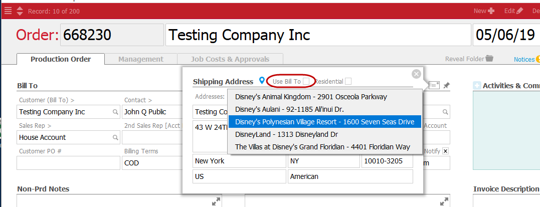
Task: Close the Shipping Address popup
Action: point(416,74)
